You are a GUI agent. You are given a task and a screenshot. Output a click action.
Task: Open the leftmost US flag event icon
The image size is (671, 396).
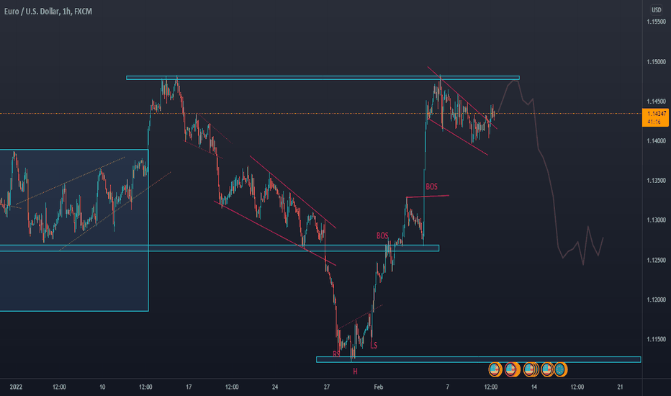click(x=495, y=369)
